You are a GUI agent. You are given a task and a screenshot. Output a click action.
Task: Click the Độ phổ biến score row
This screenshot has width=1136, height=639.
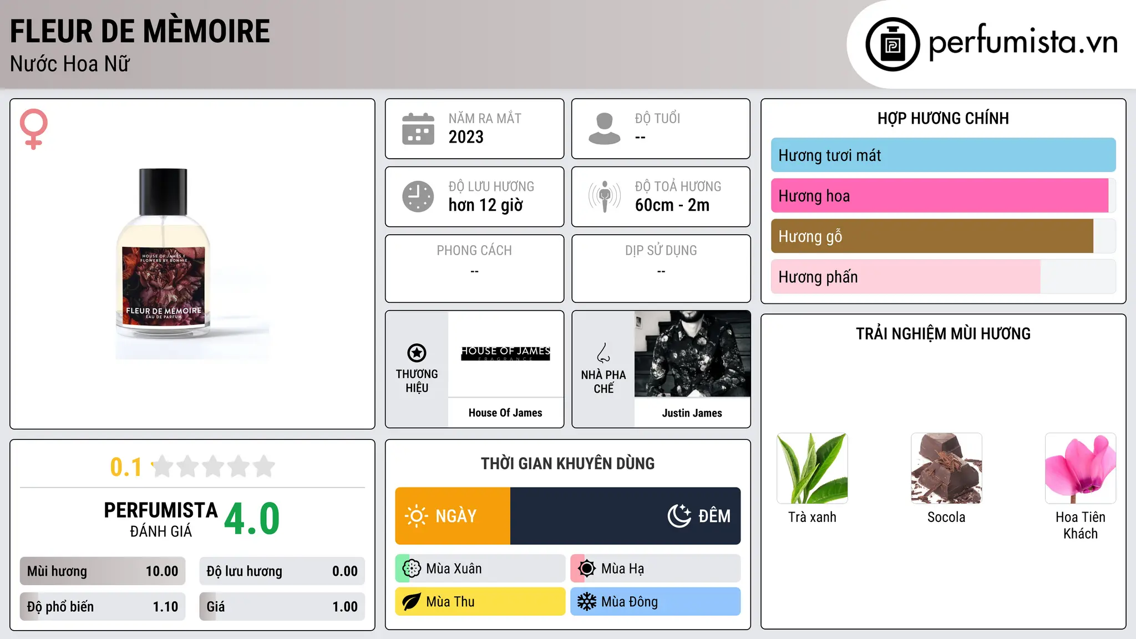pos(103,607)
